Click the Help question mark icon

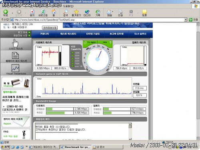click(110, 42)
